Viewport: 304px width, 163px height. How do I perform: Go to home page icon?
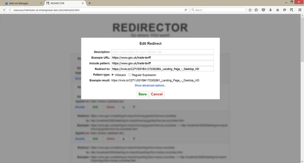pos(277,10)
